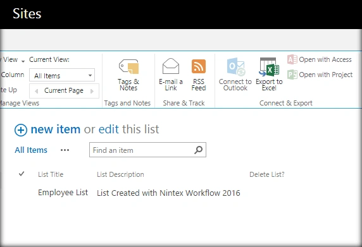Open Tags & Notes ribbon button
Image resolution: width=362 pixels, height=247 pixels.
coord(128,75)
